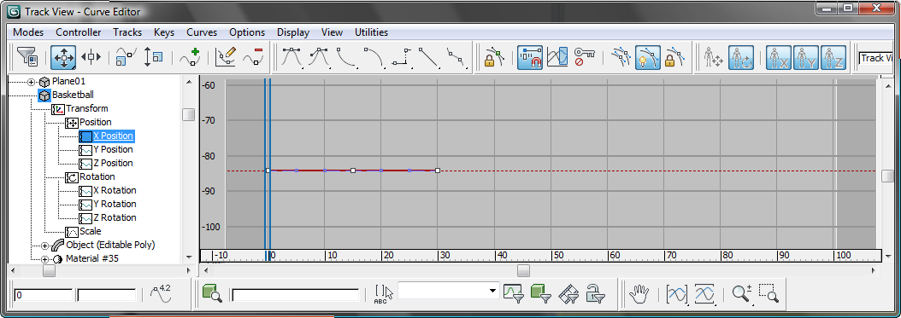Image resolution: width=901 pixels, height=318 pixels.
Task: Set tangents to Linear
Action: (x=429, y=57)
